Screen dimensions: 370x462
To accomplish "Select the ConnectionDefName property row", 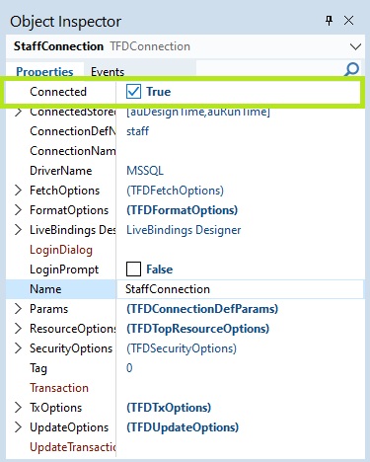I will 185,131.
